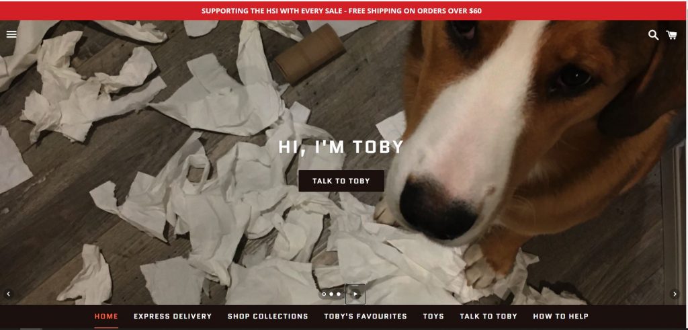
Task: Open the hamburger menu icon
Action: coord(11,34)
